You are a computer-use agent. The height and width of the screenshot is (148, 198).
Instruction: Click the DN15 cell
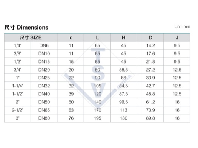(x=44, y=62)
